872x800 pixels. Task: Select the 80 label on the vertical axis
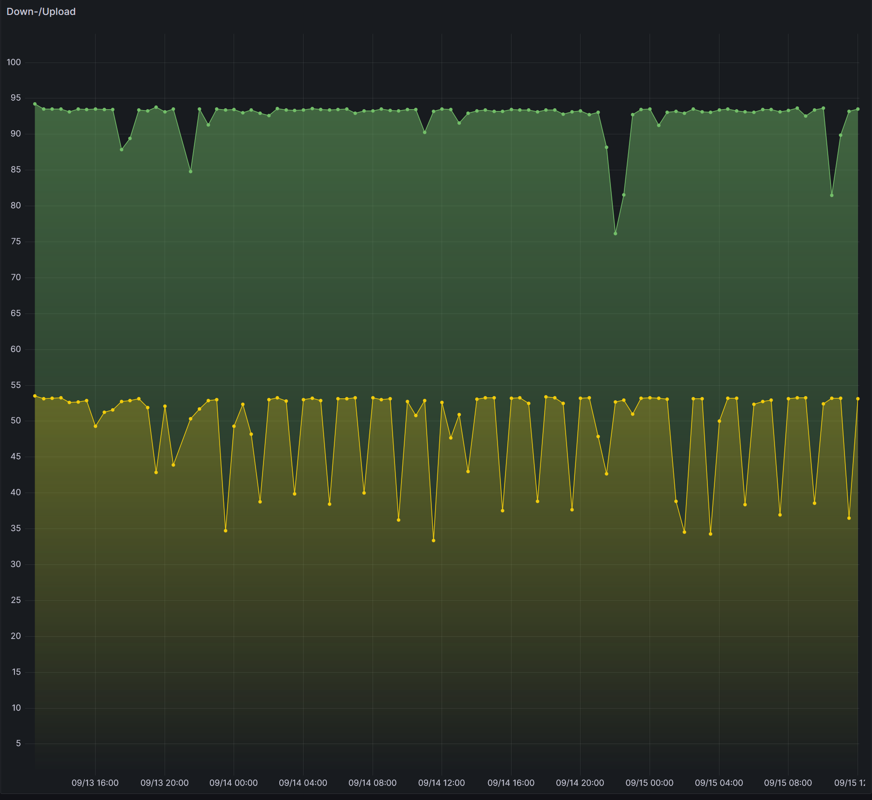16,206
